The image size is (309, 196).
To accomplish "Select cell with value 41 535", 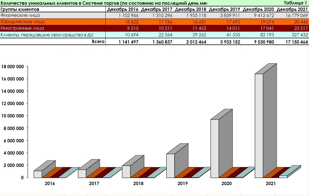I will pos(224,35).
